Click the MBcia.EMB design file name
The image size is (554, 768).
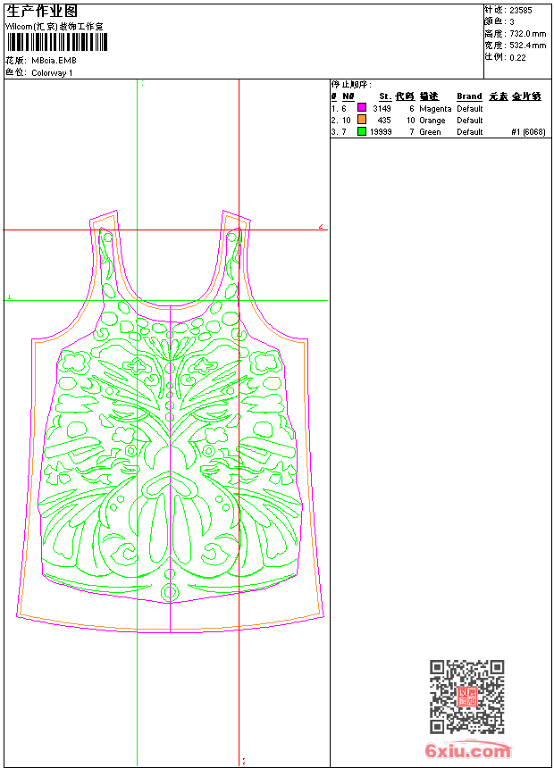(54, 61)
